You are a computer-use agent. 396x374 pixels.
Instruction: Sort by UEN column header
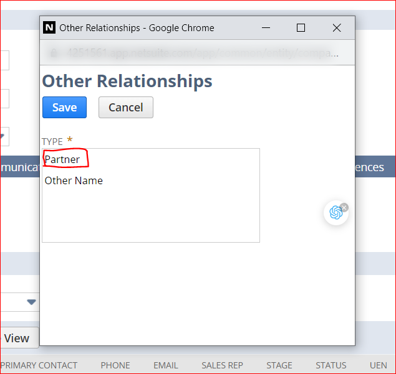(x=379, y=365)
